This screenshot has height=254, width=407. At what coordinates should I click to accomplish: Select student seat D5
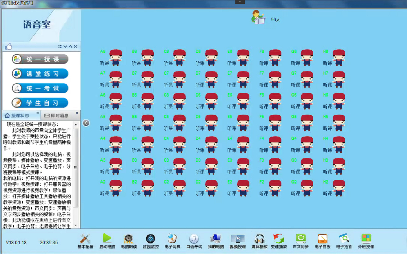click(211, 122)
